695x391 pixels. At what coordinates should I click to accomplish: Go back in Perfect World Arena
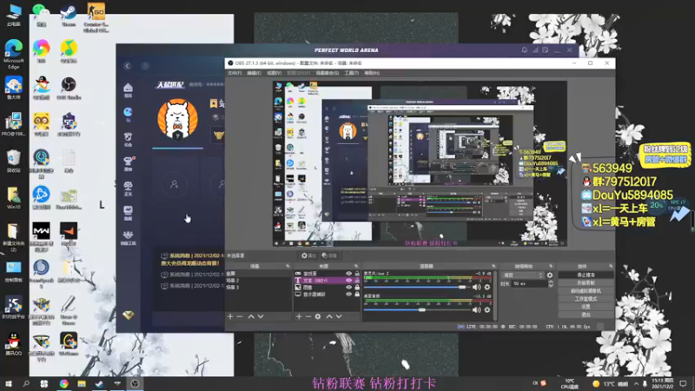128,66
